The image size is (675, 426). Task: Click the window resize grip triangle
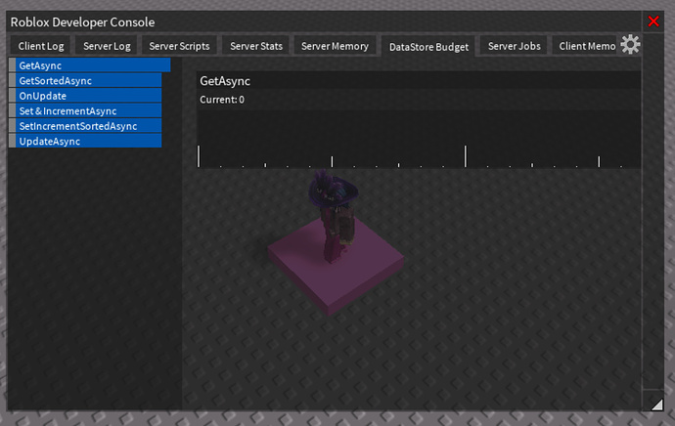(x=657, y=405)
